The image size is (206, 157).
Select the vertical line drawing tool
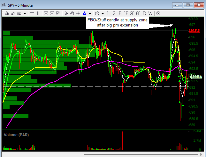pos(38,13)
